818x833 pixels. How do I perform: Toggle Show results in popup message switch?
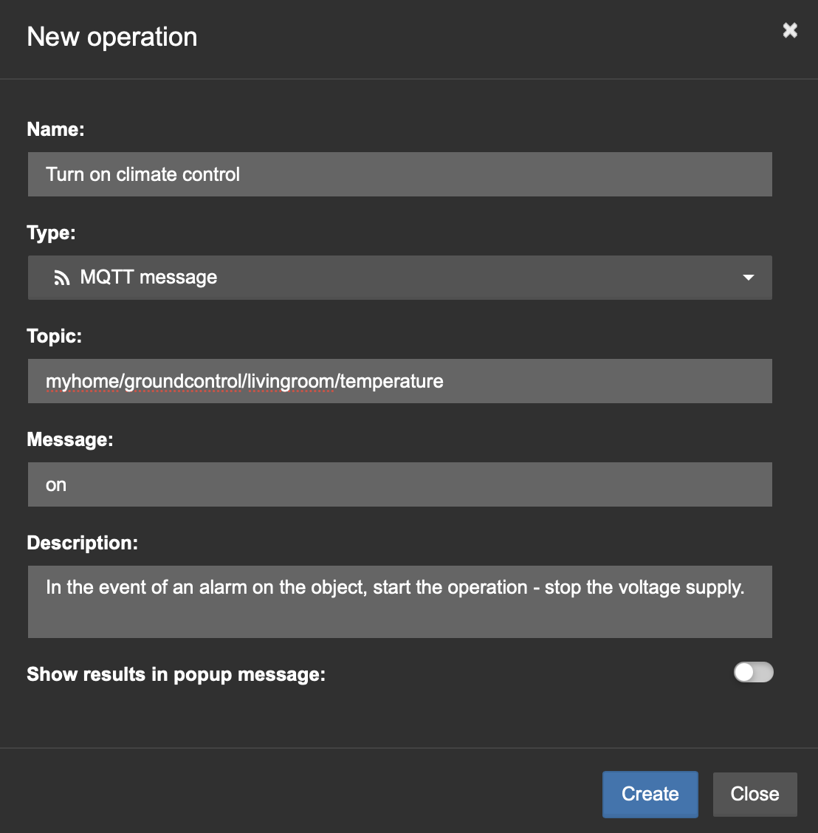[x=753, y=672]
